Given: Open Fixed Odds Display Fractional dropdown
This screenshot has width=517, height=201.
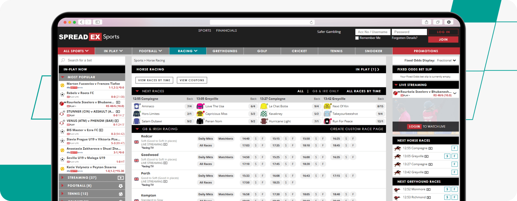Looking at the screenshot, I should pyautogui.click(x=447, y=60).
